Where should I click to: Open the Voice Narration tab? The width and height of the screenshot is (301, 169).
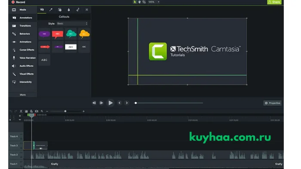pos(23,58)
